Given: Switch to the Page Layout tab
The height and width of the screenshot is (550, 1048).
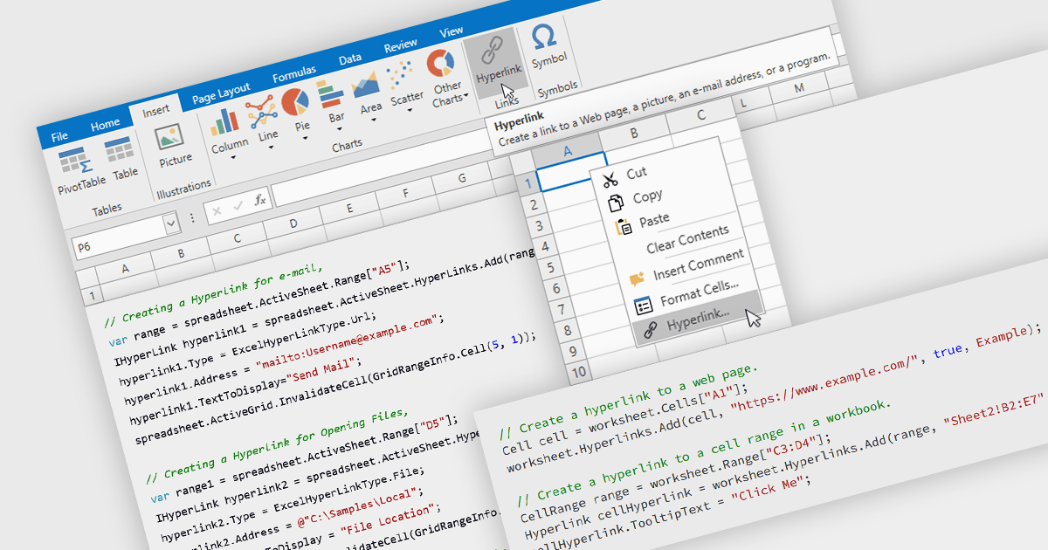Looking at the screenshot, I should pyautogui.click(x=221, y=92).
